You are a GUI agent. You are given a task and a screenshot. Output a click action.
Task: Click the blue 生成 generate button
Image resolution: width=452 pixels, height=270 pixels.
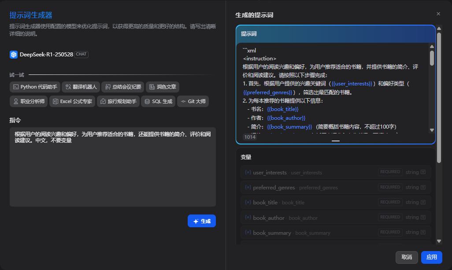202,221
